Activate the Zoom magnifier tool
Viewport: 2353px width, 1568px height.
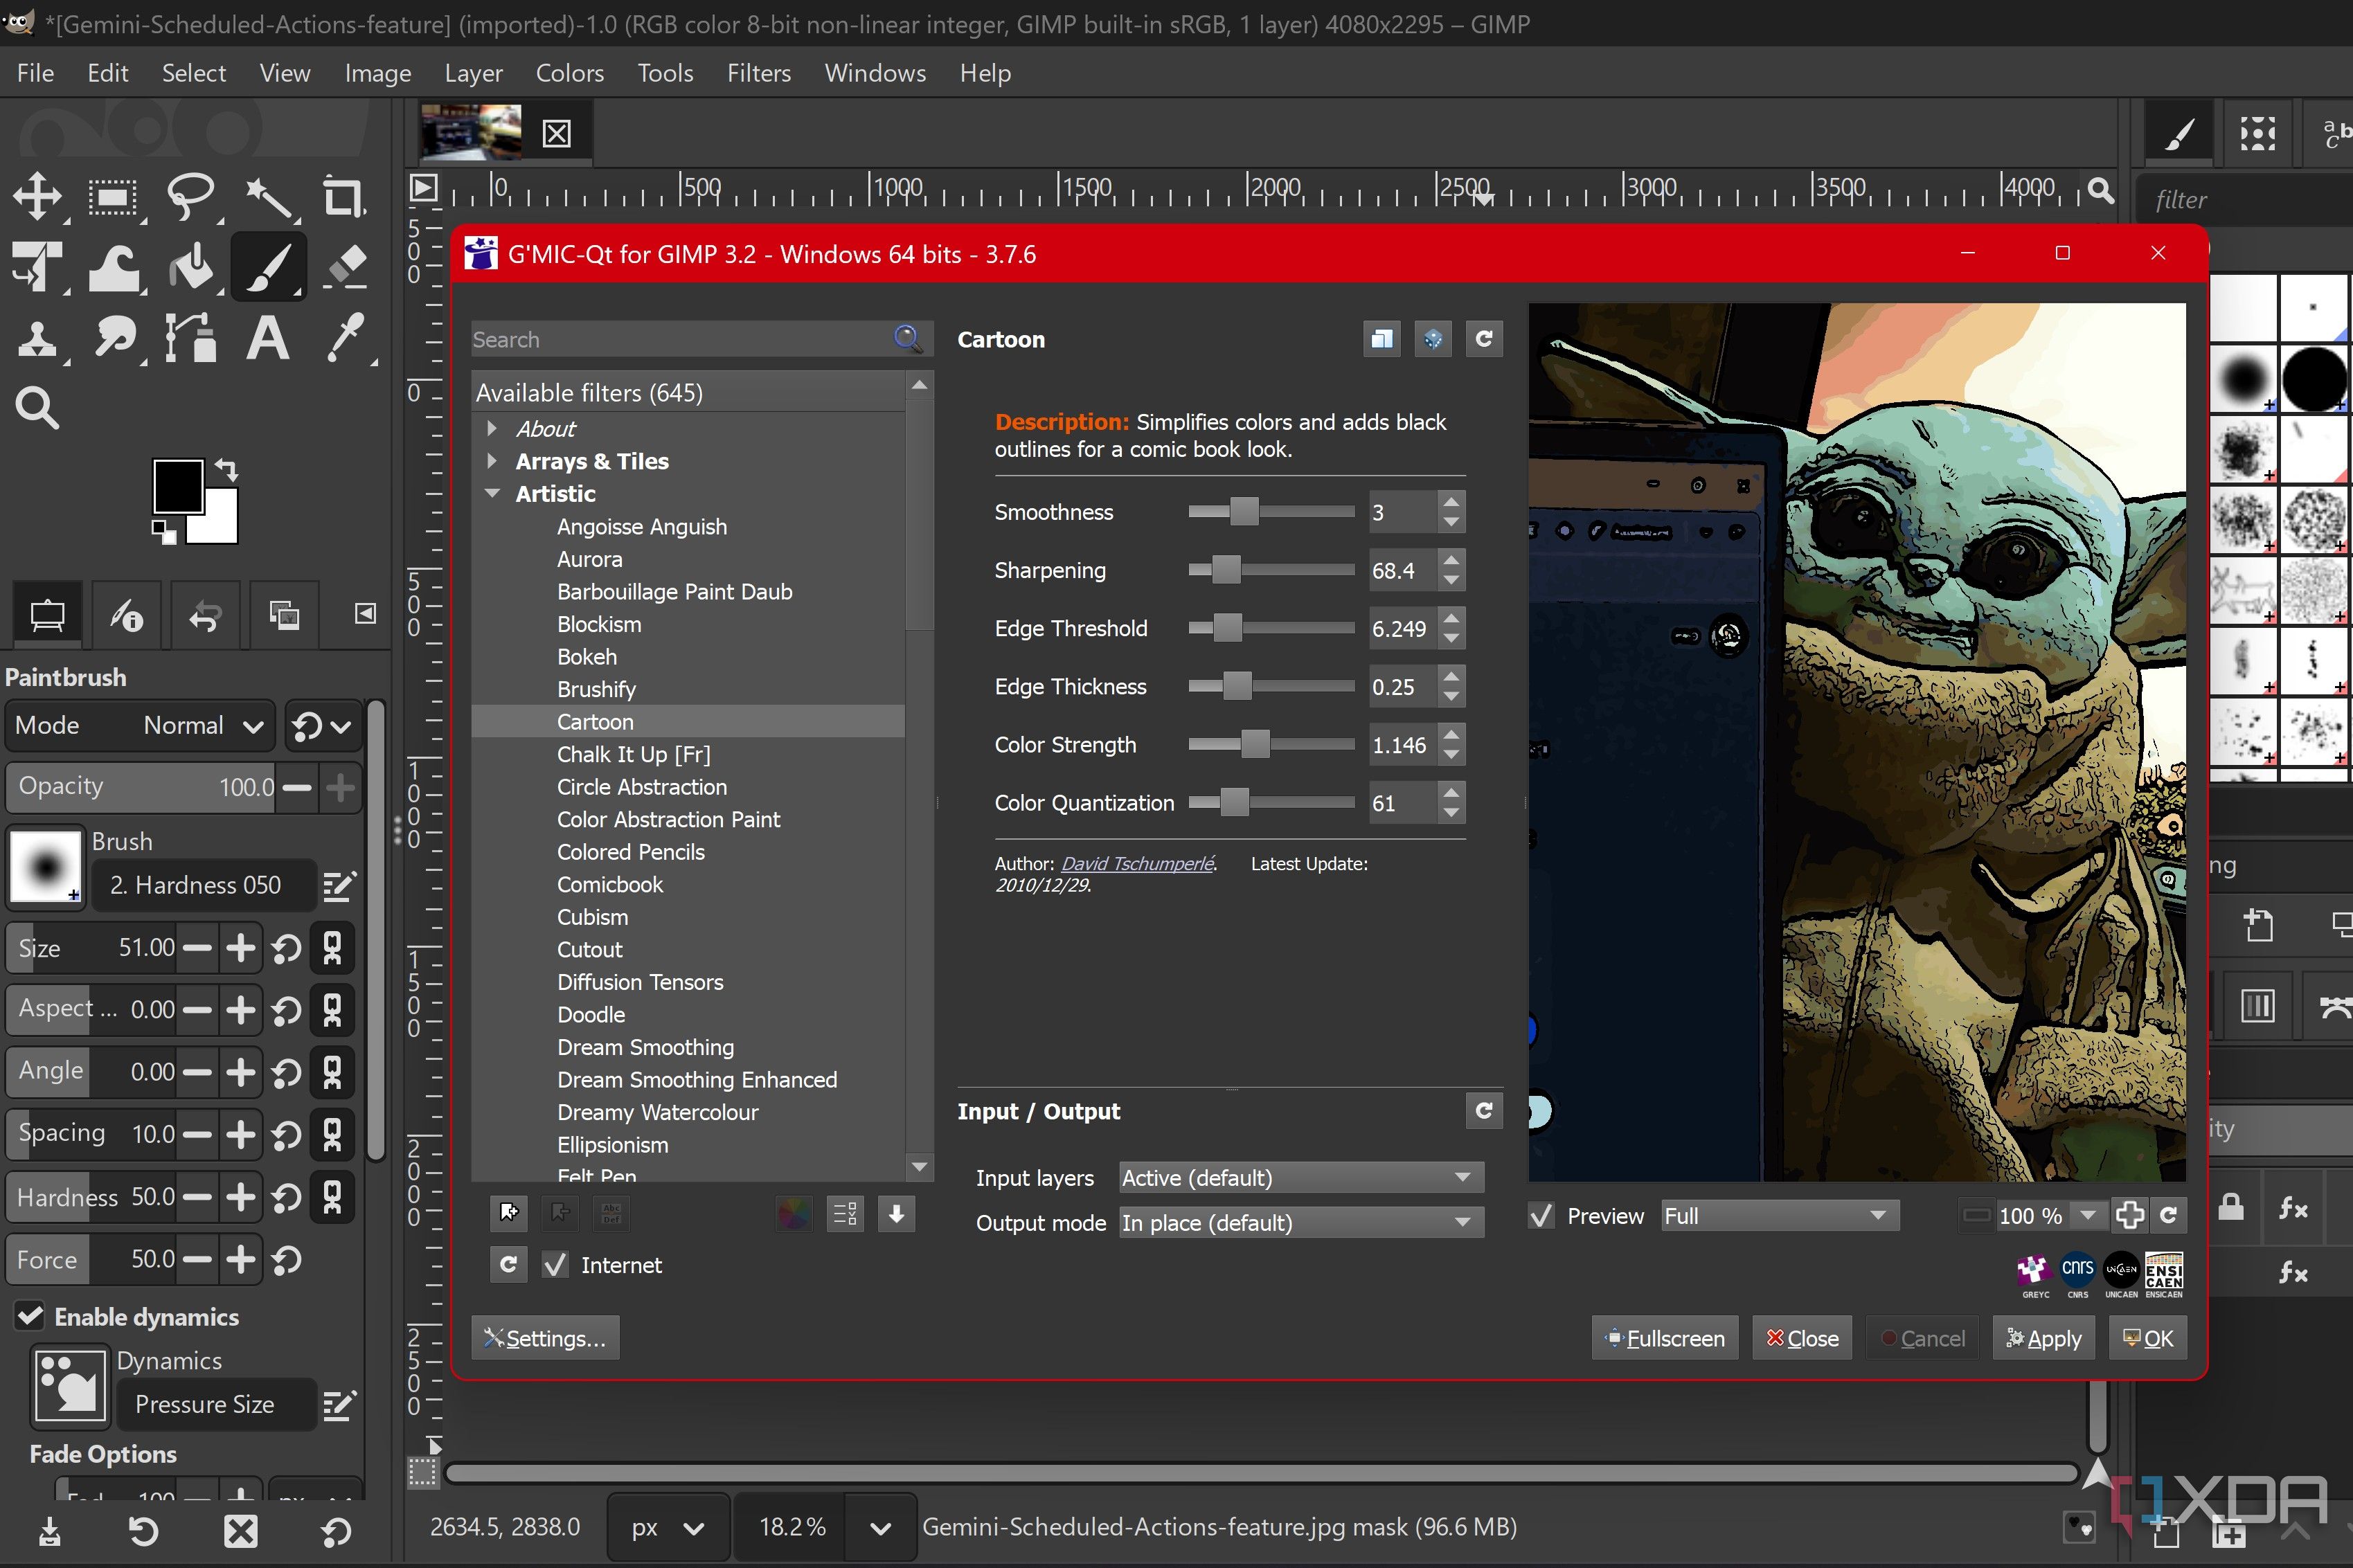click(38, 408)
